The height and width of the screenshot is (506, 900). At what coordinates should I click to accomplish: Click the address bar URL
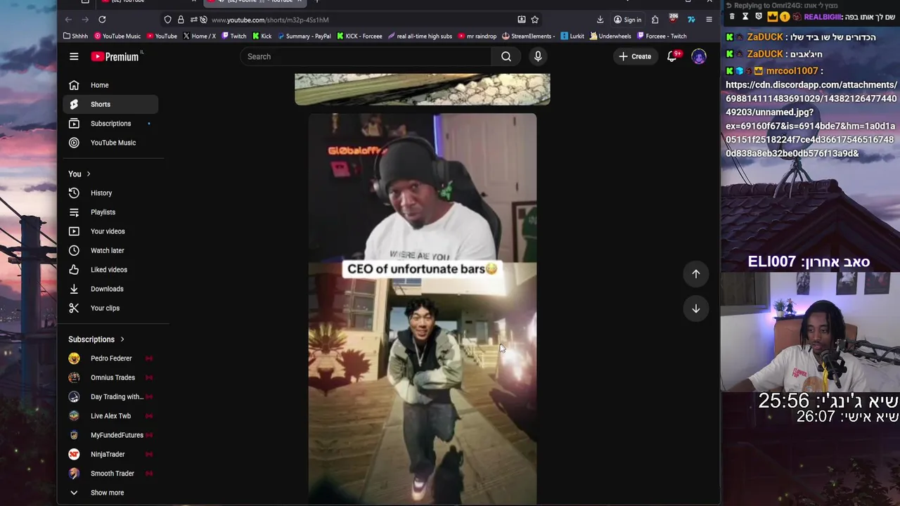(x=270, y=20)
